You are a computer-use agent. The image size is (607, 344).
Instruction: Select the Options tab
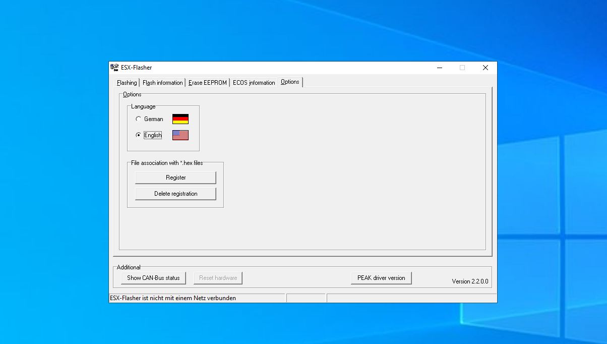[x=290, y=81]
